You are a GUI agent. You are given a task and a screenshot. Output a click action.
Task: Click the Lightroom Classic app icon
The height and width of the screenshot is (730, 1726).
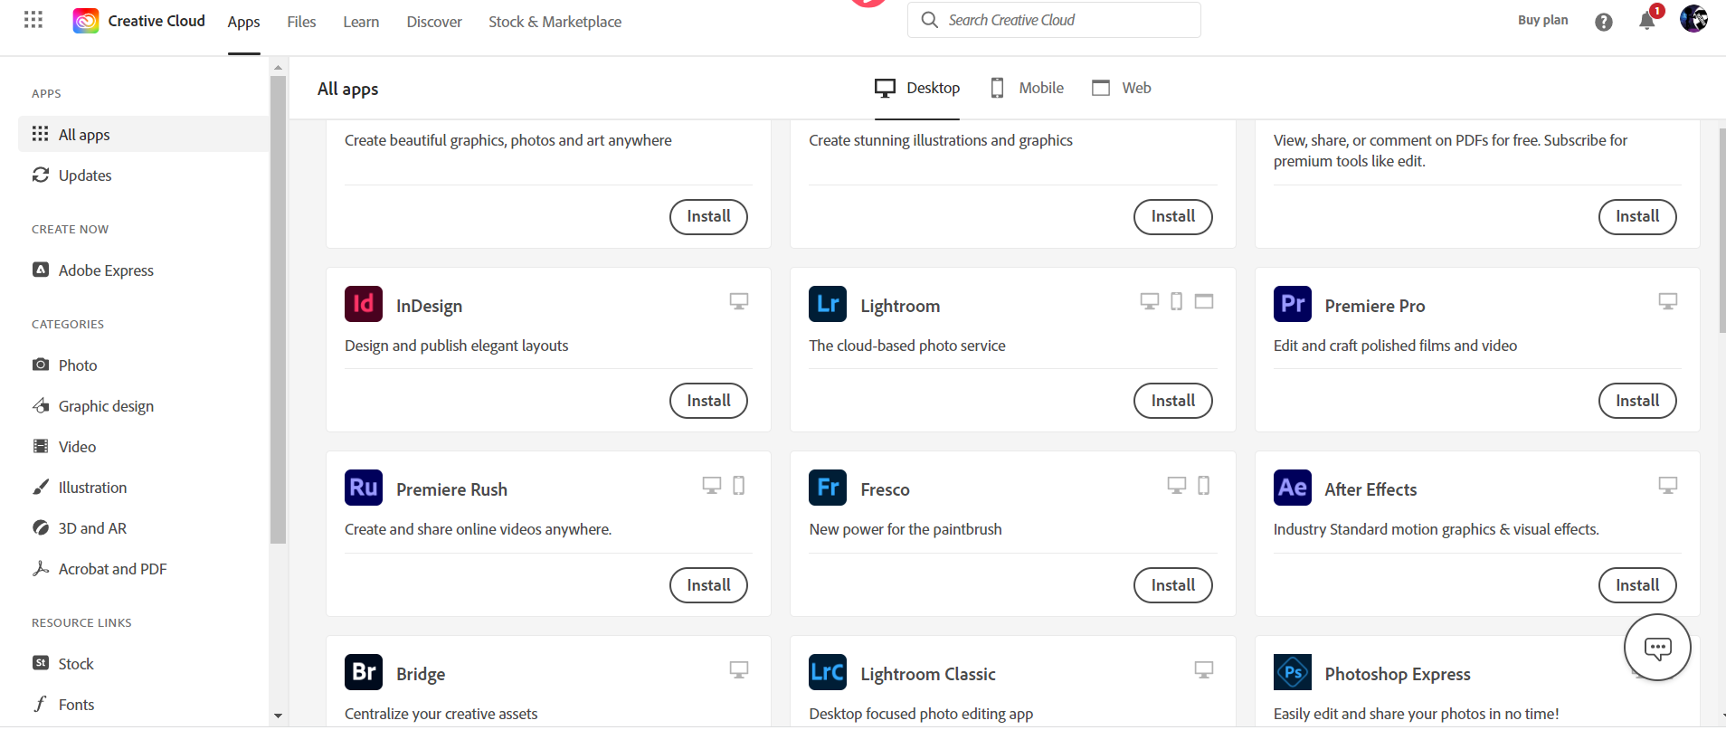tap(828, 672)
